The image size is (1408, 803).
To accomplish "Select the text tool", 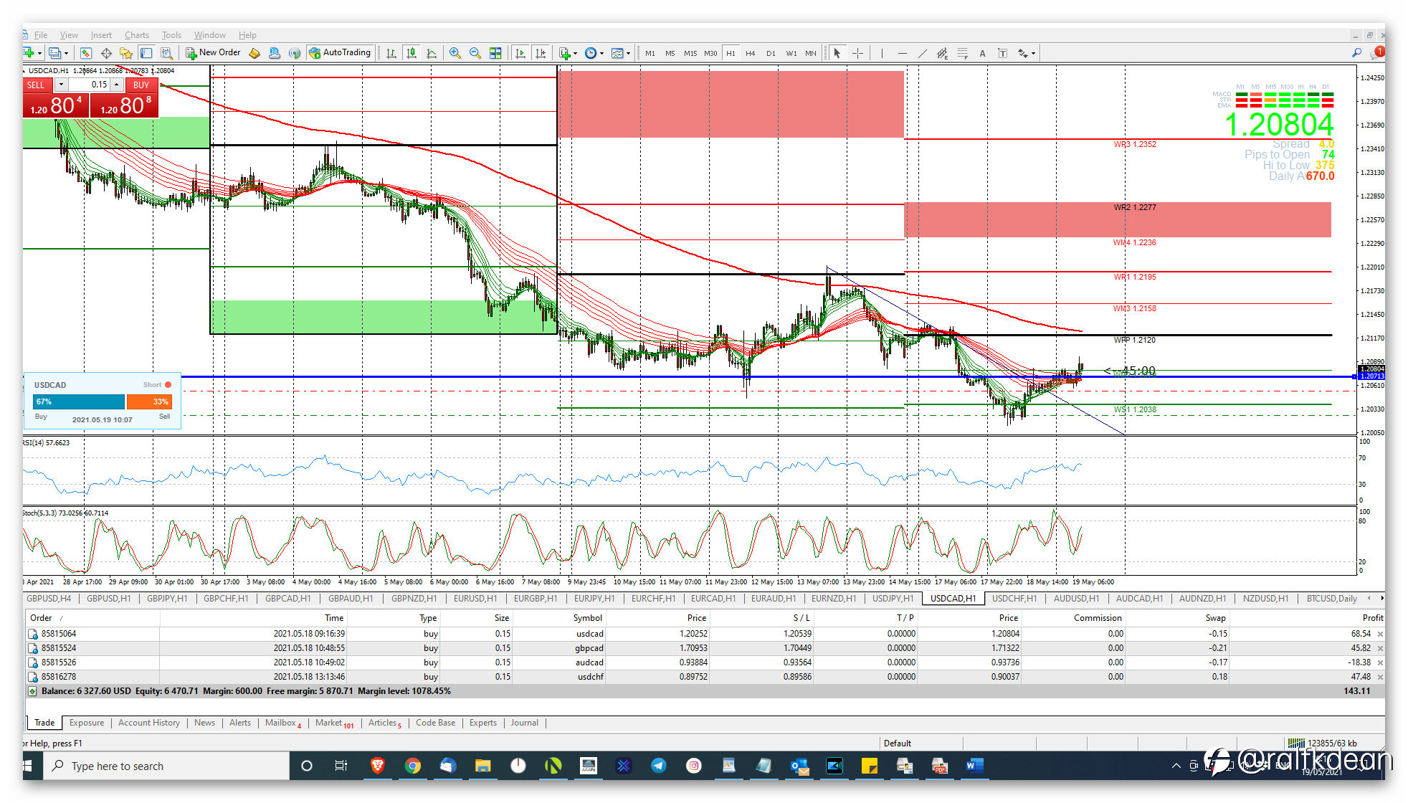I will [x=982, y=53].
